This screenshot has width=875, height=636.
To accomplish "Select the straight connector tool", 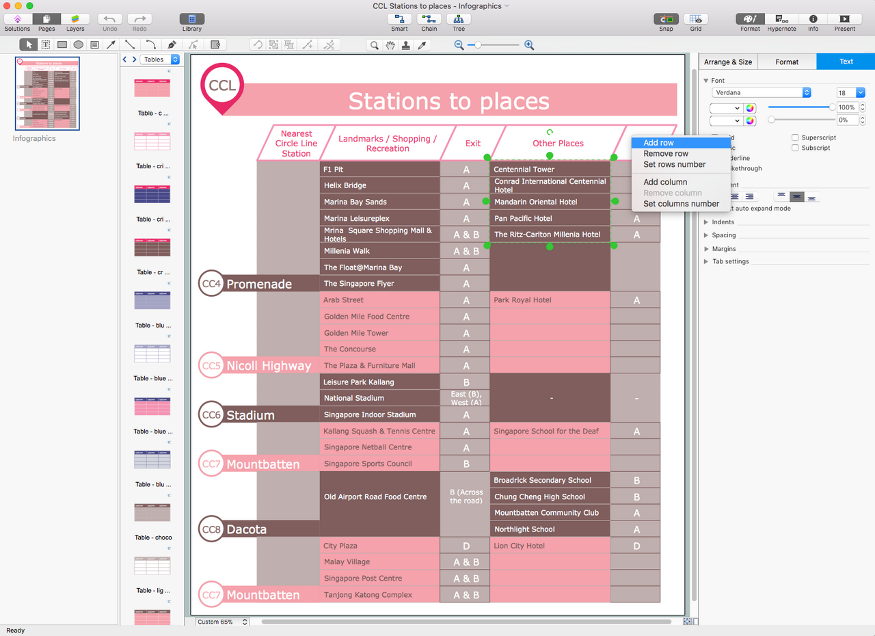I will tap(131, 45).
